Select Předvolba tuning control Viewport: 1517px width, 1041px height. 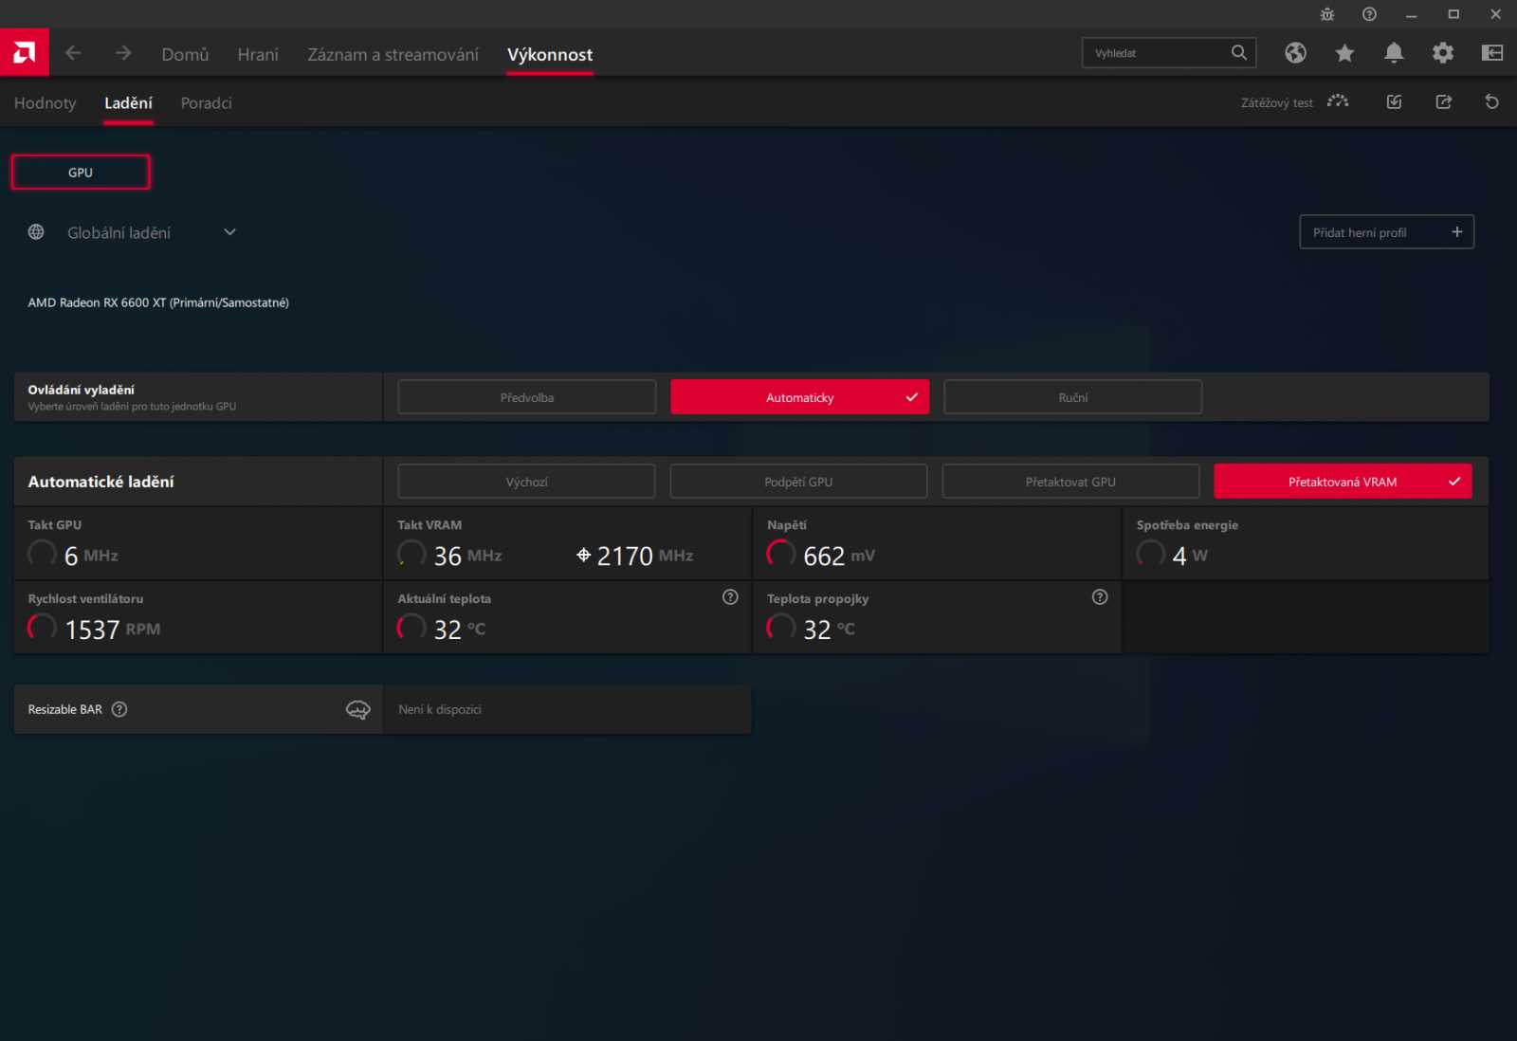527,397
